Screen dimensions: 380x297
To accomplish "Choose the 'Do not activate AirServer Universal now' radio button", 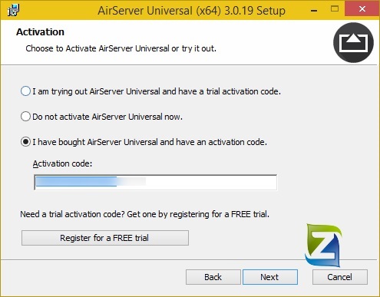I will 25,117.
